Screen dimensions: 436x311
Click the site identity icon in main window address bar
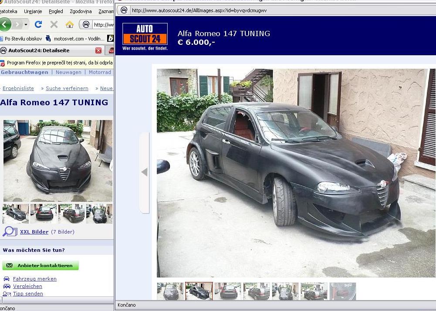pyautogui.click(x=86, y=24)
